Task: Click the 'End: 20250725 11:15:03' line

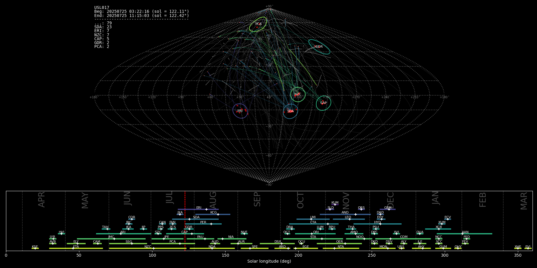Action: tap(142, 15)
